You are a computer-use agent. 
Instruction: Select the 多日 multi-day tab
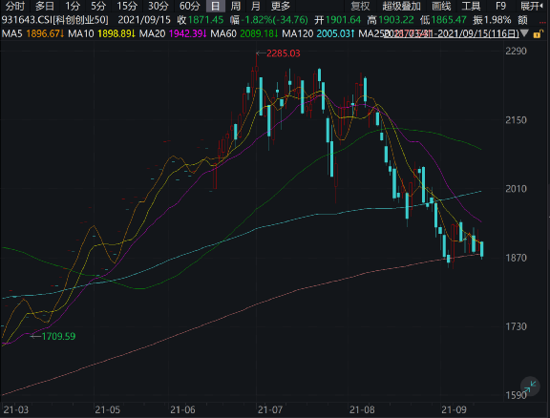point(45,6)
